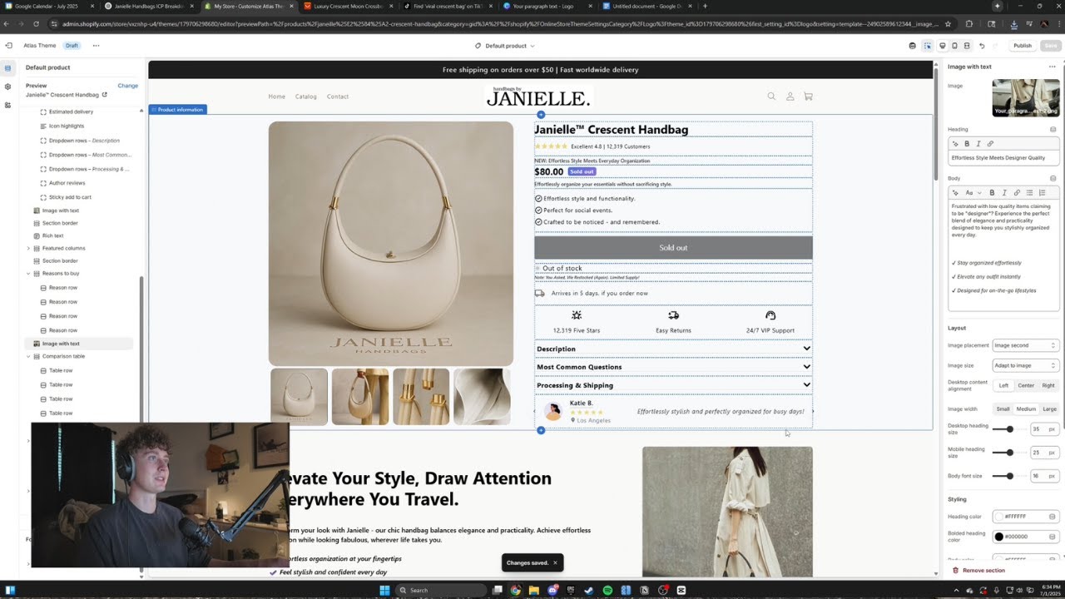Click the search icon in store header
Viewport: 1065px width, 599px height.
pyautogui.click(x=771, y=97)
